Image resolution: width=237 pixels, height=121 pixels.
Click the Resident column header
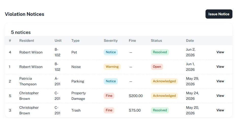click(27, 41)
